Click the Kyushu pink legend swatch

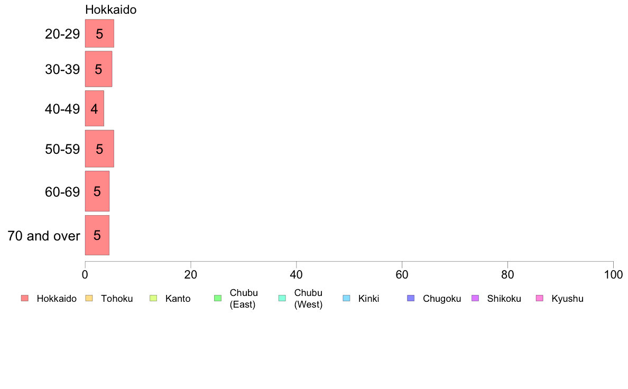540,298
